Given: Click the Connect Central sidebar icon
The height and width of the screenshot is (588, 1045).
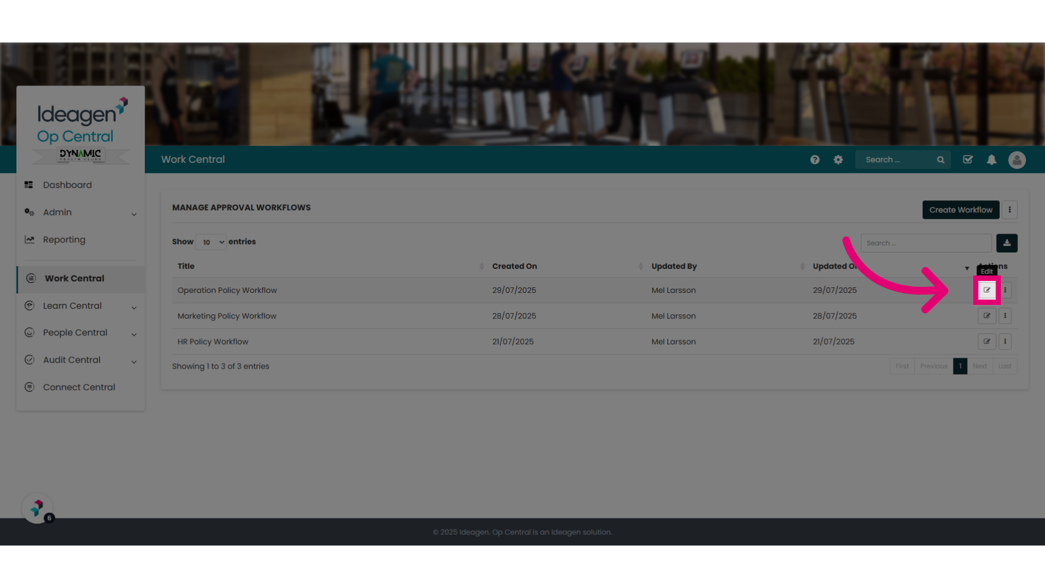Looking at the screenshot, I should pyautogui.click(x=29, y=387).
